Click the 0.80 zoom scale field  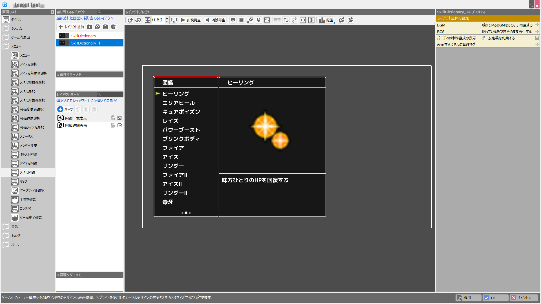[158, 20]
